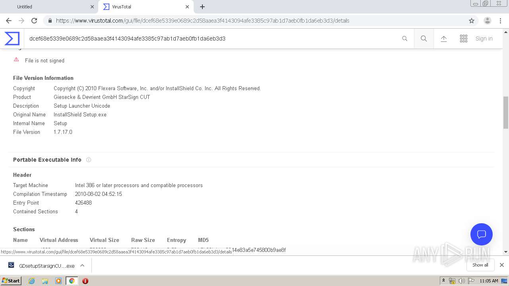The height and width of the screenshot is (286, 509).
Task: Open the Chrome profile avatar
Action: click(x=488, y=21)
